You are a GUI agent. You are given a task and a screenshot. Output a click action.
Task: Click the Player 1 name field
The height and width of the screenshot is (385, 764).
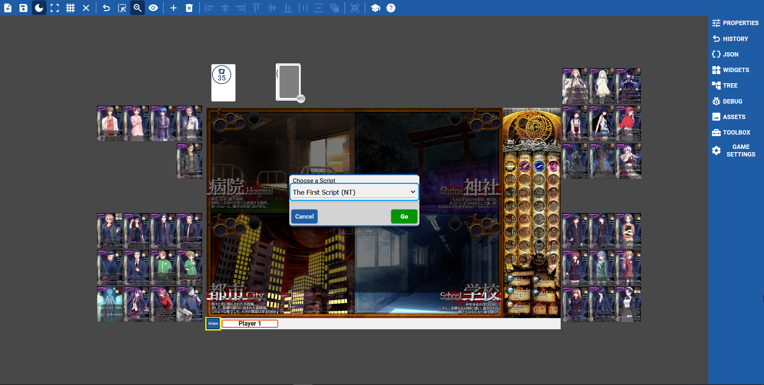(250, 324)
